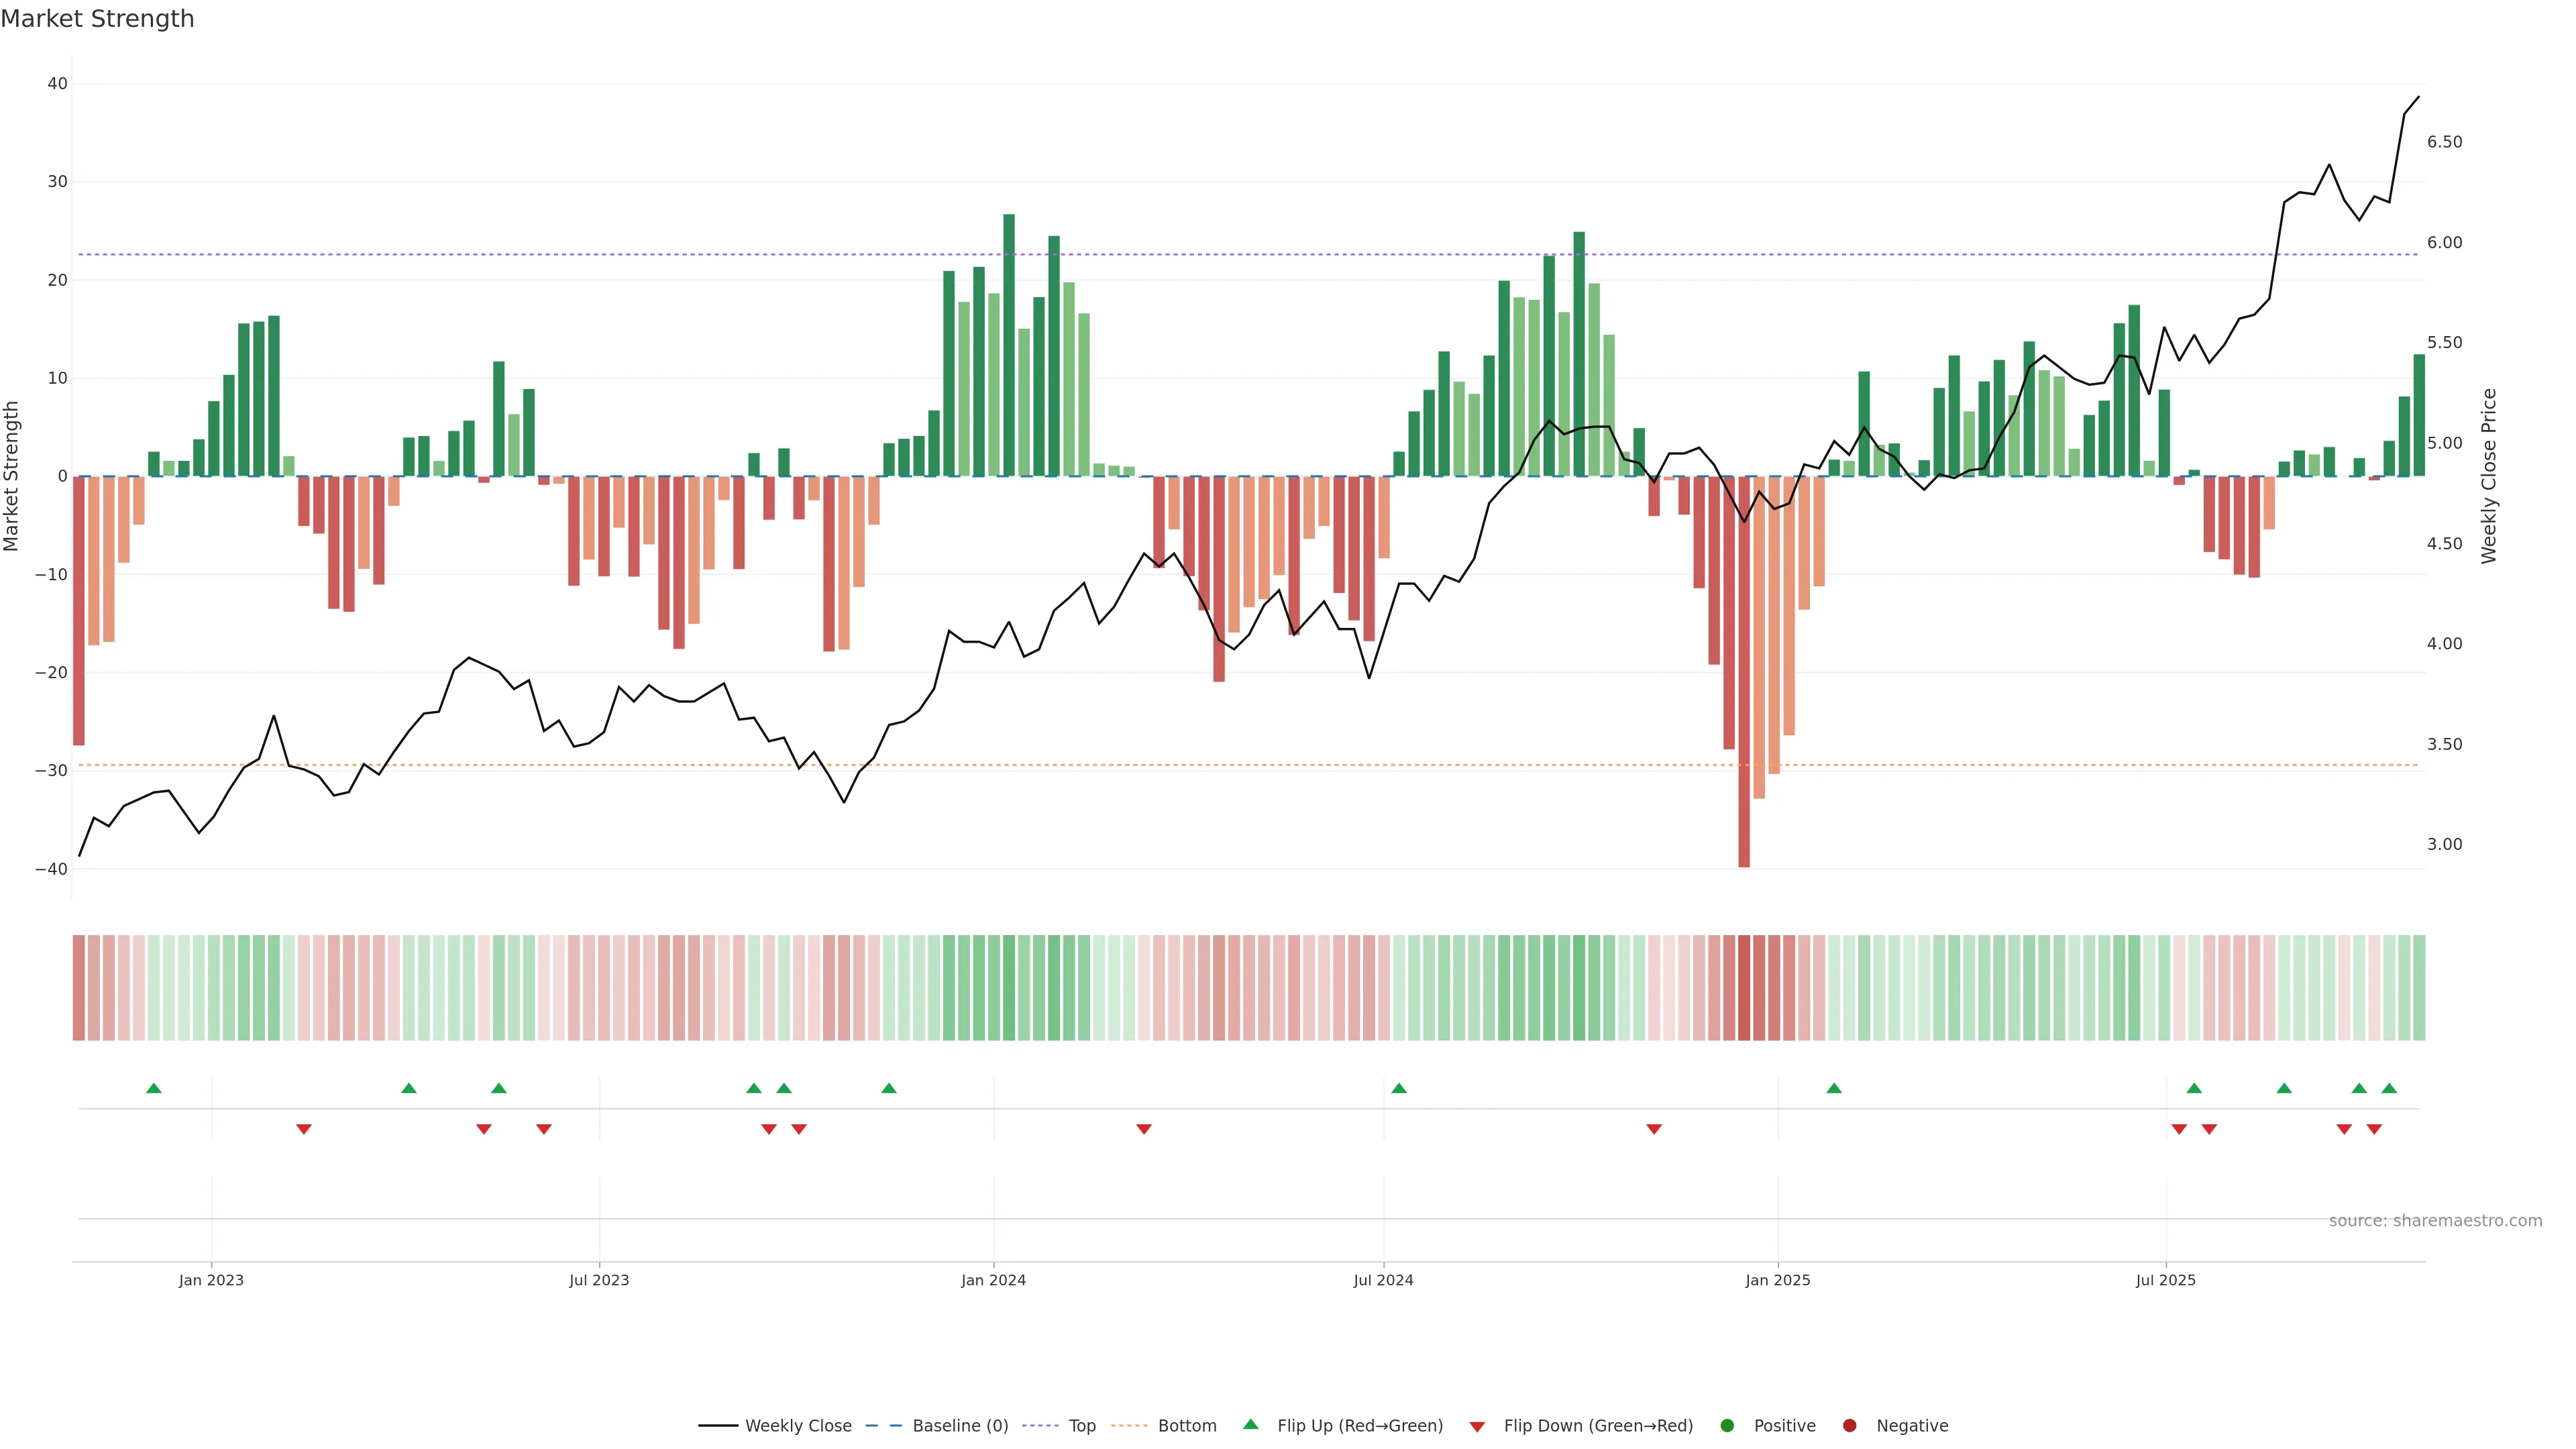Toggle the Top line legend entry
Viewport: 2576px width, 1449px height.
pyautogui.click(x=1081, y=1426)
